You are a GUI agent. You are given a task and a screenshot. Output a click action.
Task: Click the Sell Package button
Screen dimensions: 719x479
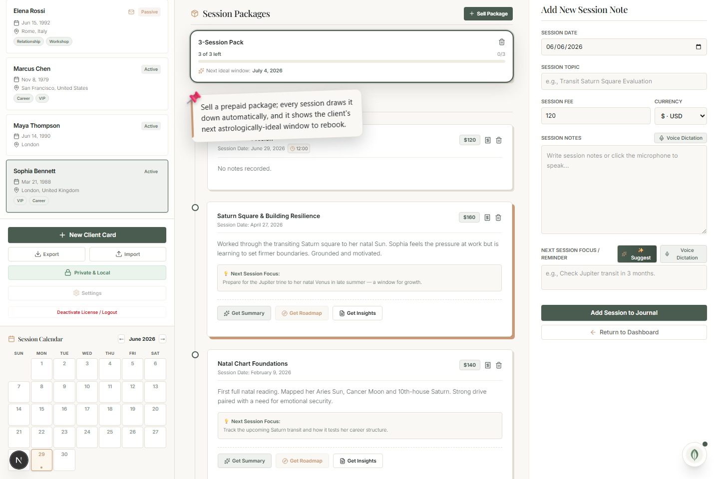coord(488,14)
